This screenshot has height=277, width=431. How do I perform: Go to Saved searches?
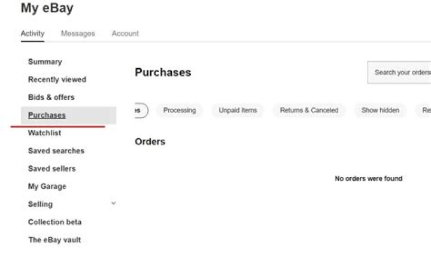(56, 151)
